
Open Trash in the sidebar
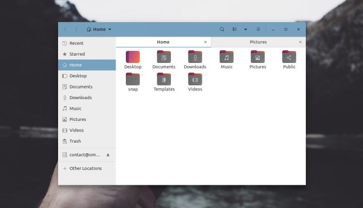click(87, 141)
